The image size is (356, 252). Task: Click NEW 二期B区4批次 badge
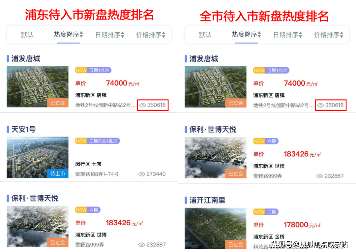click(97, 141)
